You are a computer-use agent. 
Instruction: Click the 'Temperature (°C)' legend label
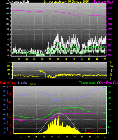coord(89,83)
